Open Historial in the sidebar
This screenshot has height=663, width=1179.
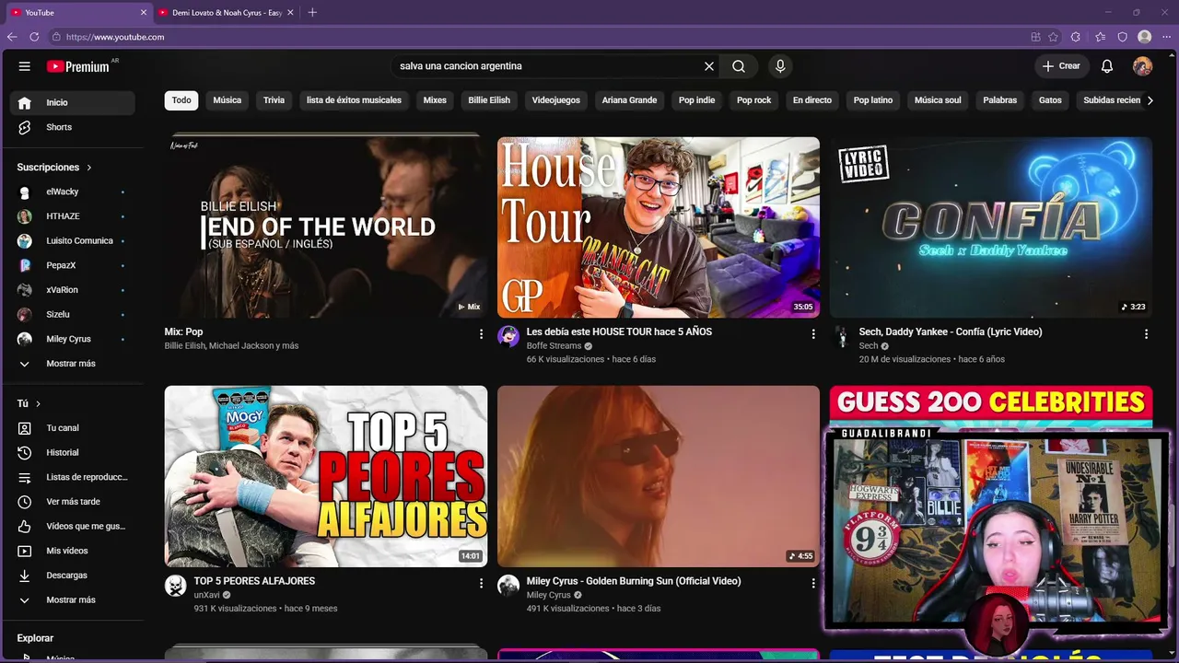coord(72,452)
